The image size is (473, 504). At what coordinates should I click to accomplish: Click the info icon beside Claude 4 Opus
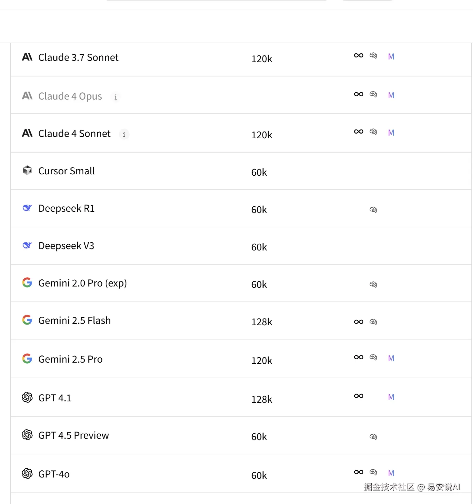(116, 97)
